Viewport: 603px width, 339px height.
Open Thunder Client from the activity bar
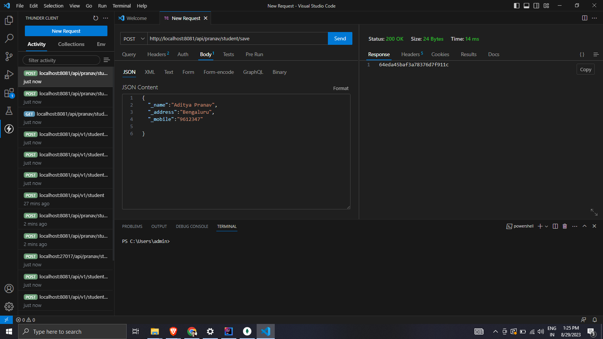[8, 129]
